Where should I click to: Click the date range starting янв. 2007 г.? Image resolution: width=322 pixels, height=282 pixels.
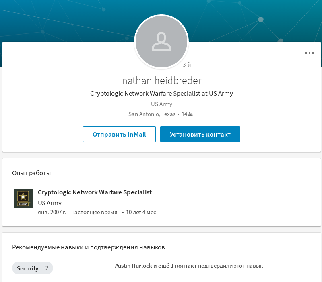click(77, 212)
